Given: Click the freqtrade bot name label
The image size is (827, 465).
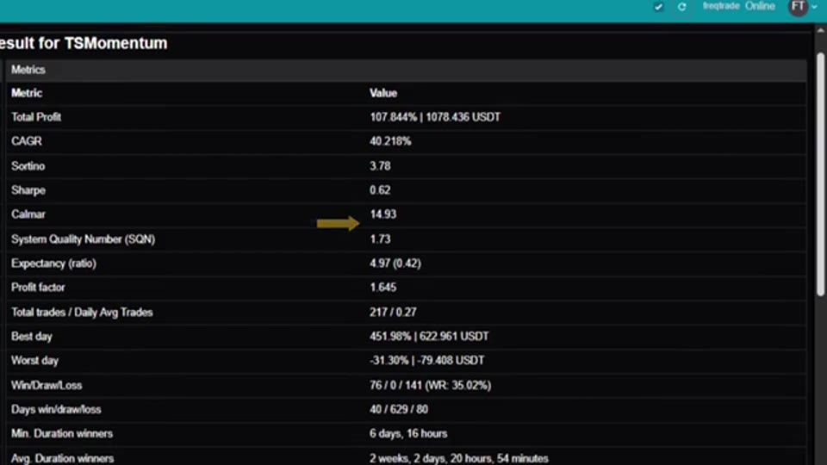Looking at the screenshot, I should click(721, 6).
